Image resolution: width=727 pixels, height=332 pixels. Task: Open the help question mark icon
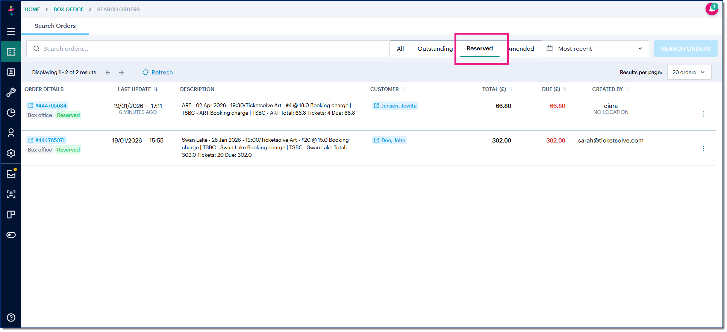(x=11, y=317)
